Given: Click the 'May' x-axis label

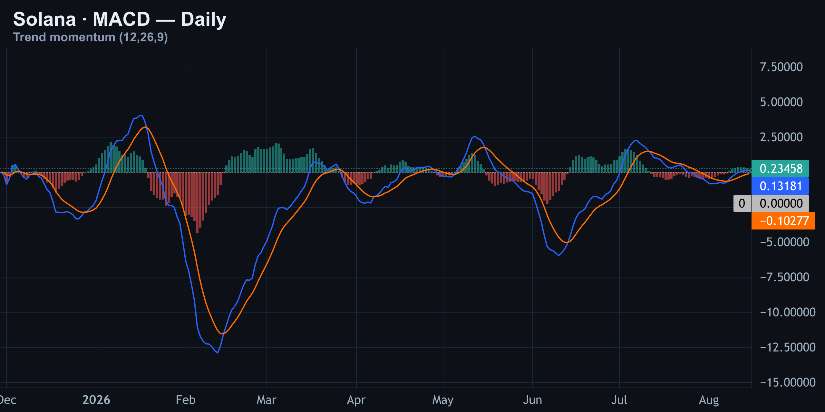Looking at the screenshot, I should [x=443, y=400].
